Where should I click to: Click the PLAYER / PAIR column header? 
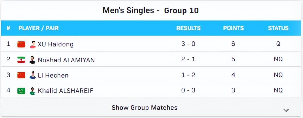click(38, 28)
